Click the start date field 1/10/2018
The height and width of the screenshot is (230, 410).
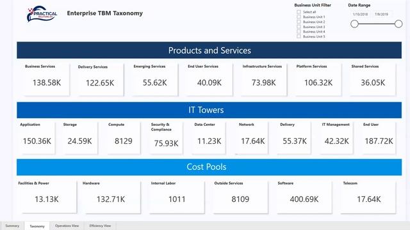point(360,14)
